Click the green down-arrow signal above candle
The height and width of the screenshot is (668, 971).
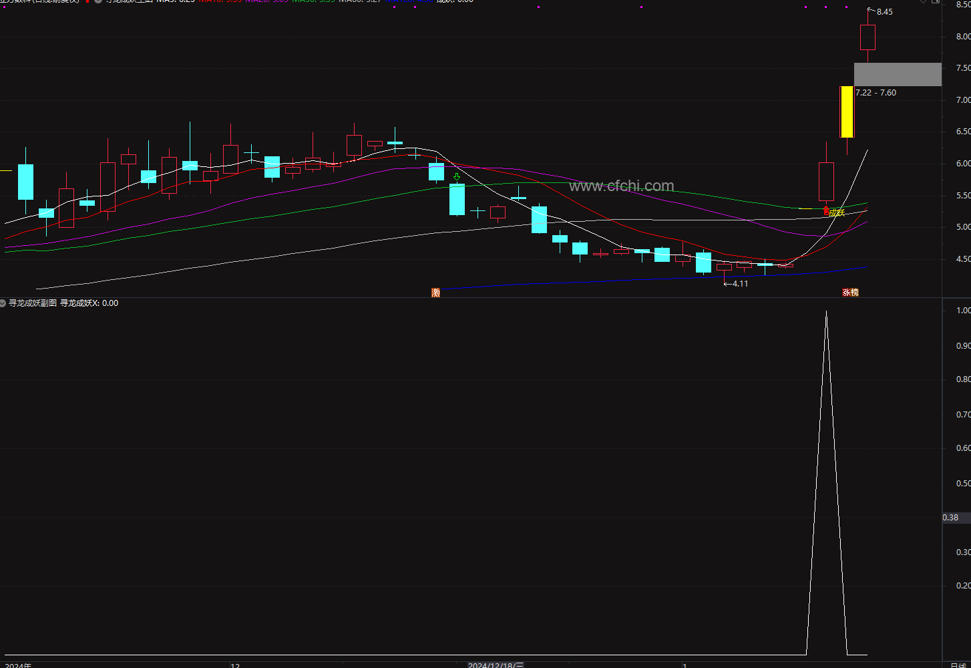pyautogui.click(x=457, y=177)
